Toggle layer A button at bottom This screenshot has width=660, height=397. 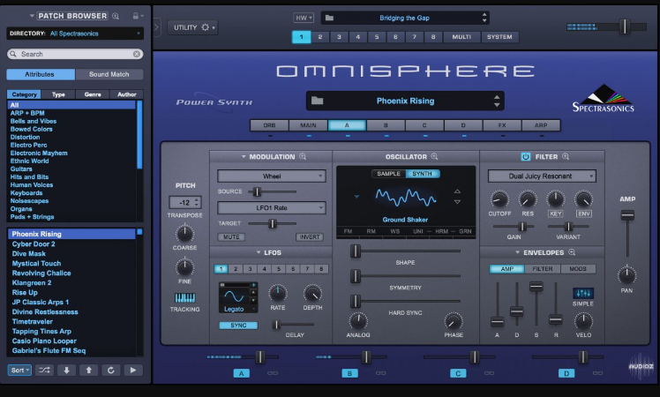pos(241,373)
